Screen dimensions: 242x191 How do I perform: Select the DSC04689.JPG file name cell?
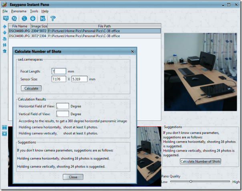pyautogui.click(x=19, y=31)
